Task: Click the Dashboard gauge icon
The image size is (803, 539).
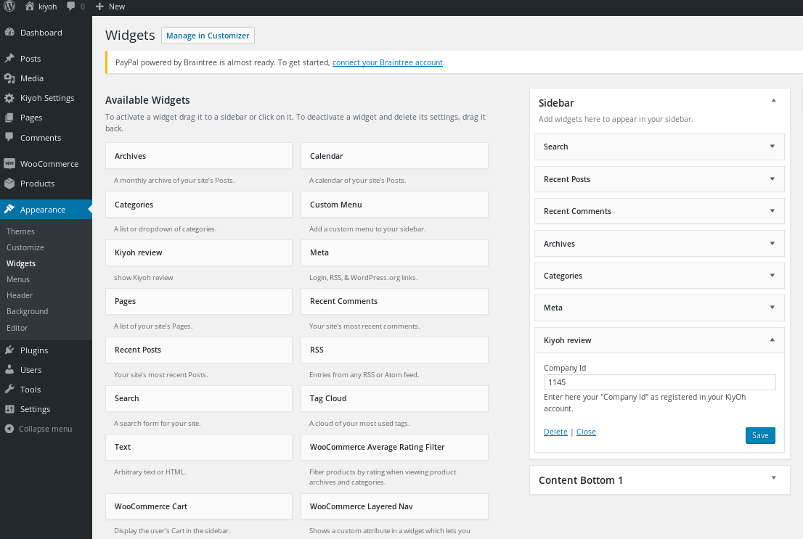Action: click(9, 32)
